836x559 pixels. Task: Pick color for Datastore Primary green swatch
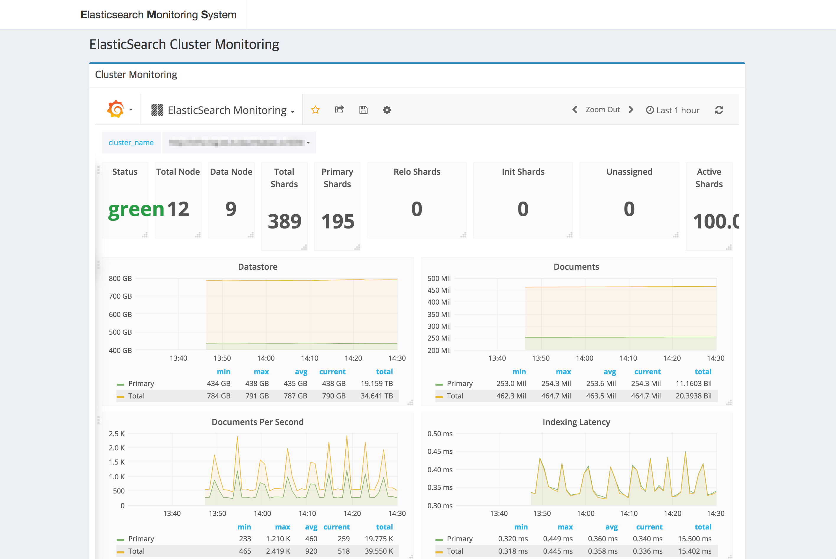[x=120, y=384]
